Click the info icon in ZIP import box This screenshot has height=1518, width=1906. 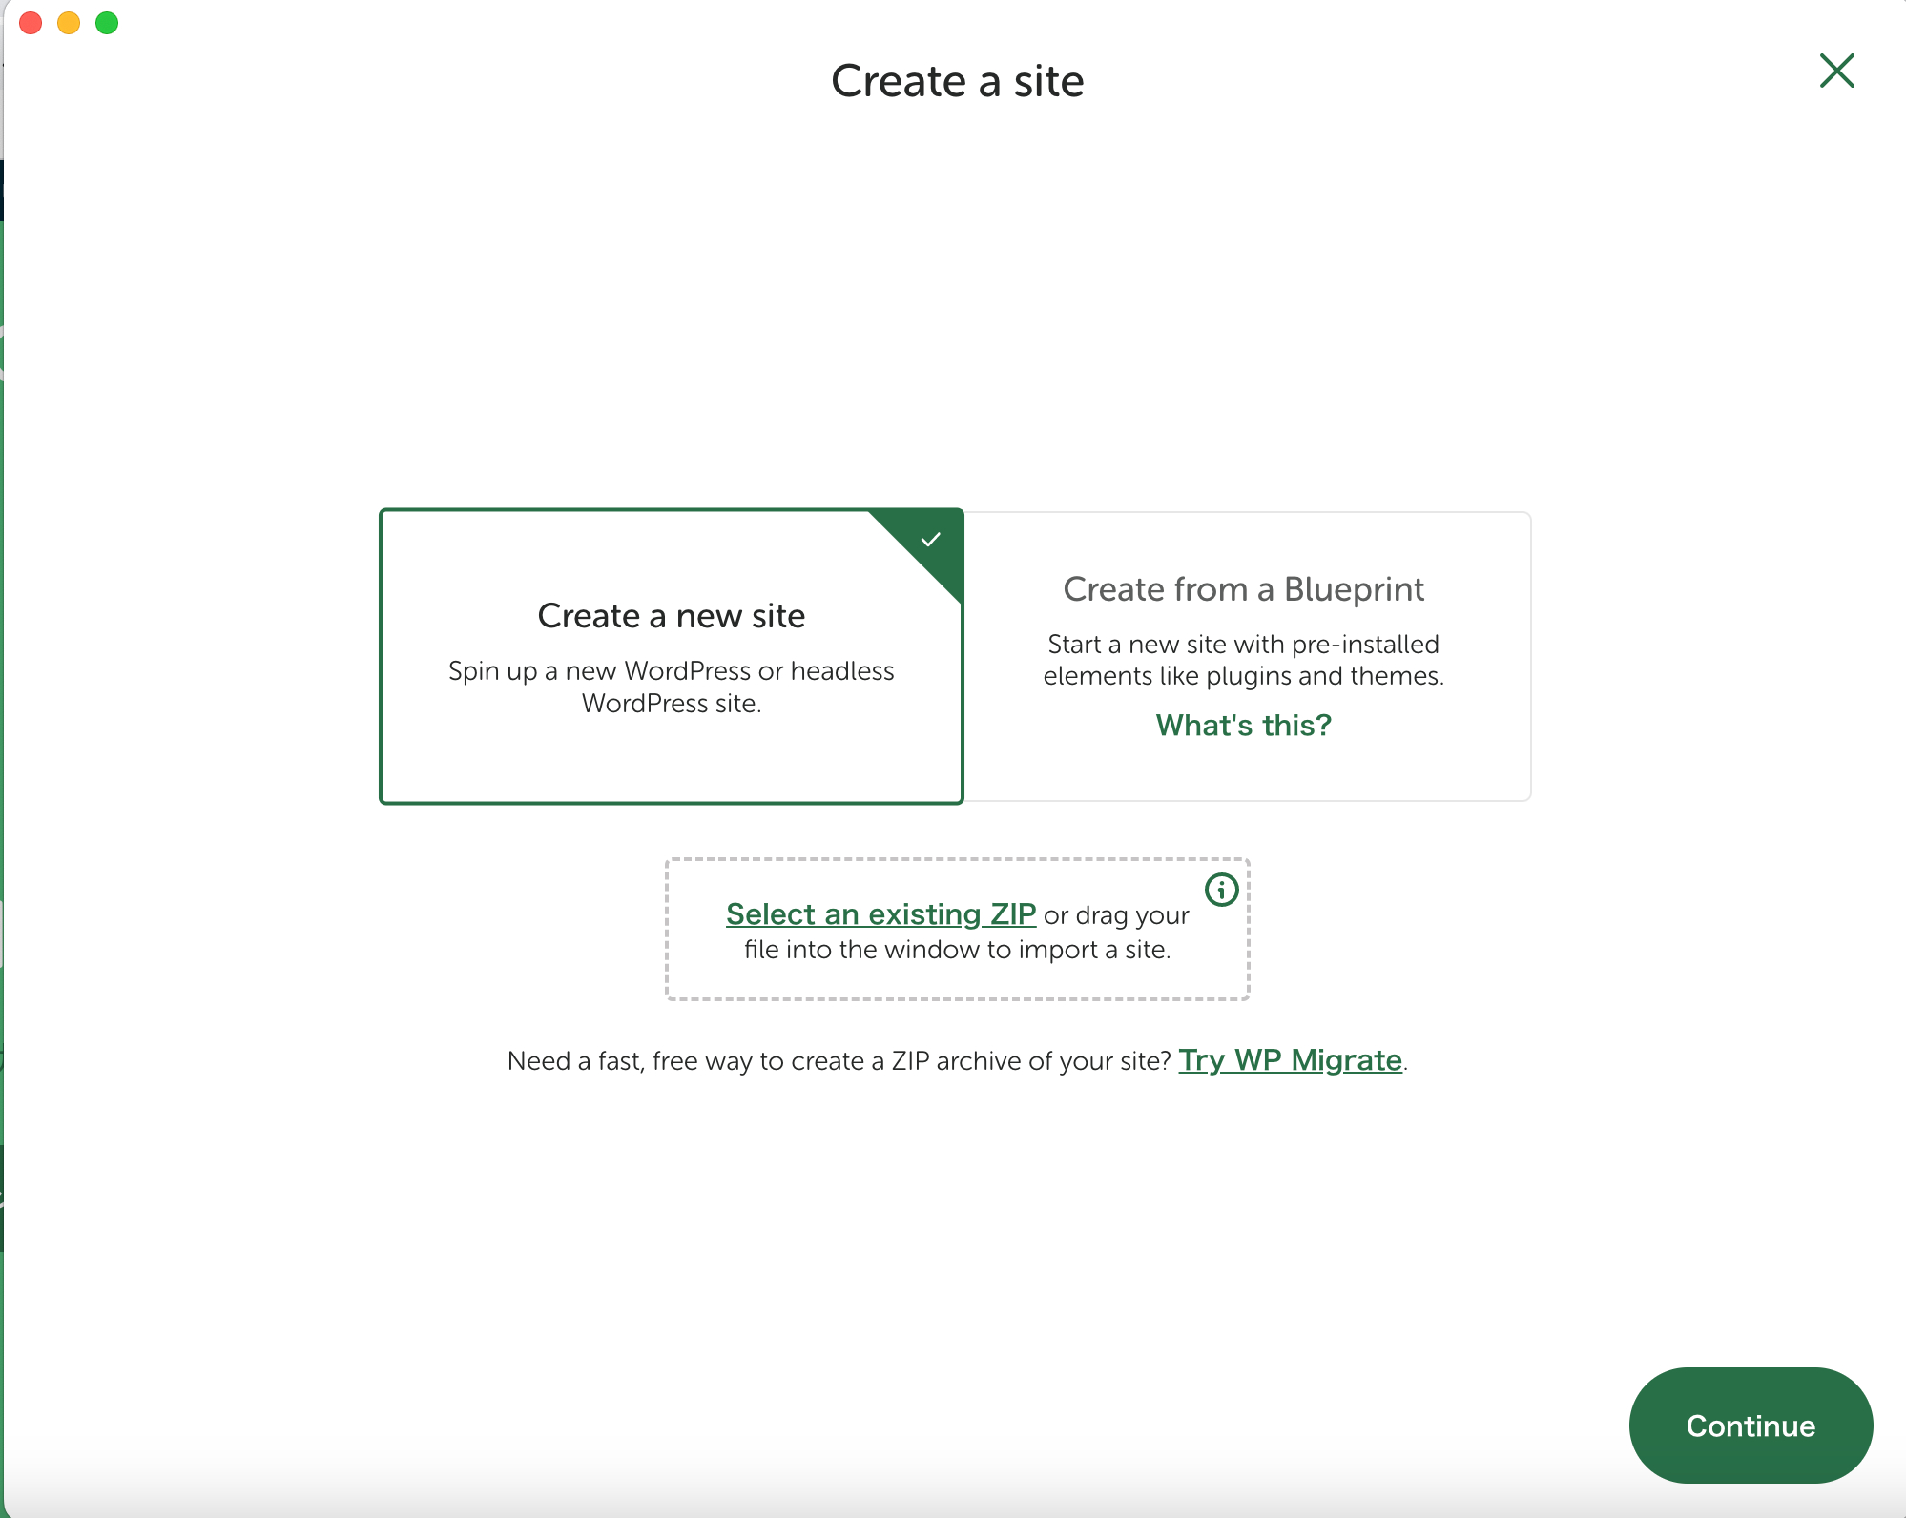[1221, 890]
